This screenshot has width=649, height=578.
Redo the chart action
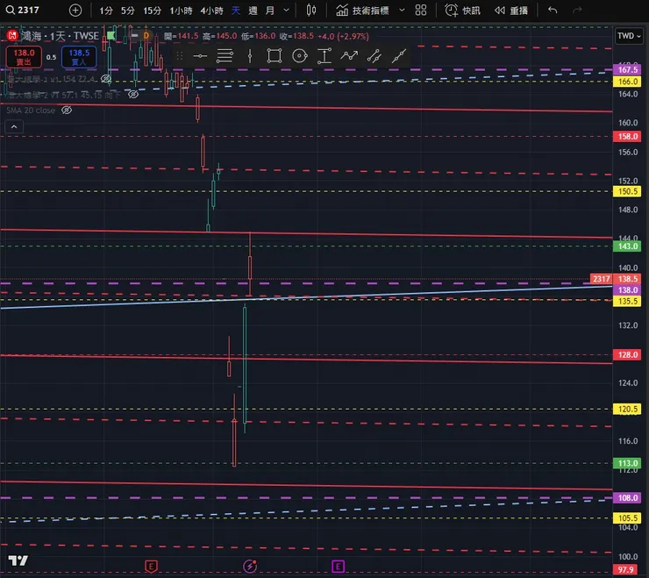(577, 10)
